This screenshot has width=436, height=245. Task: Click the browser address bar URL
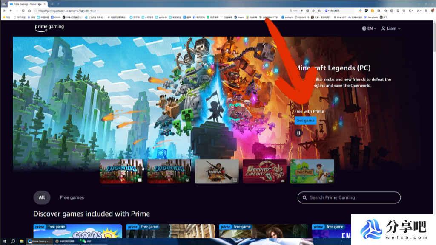coord(67,11)
